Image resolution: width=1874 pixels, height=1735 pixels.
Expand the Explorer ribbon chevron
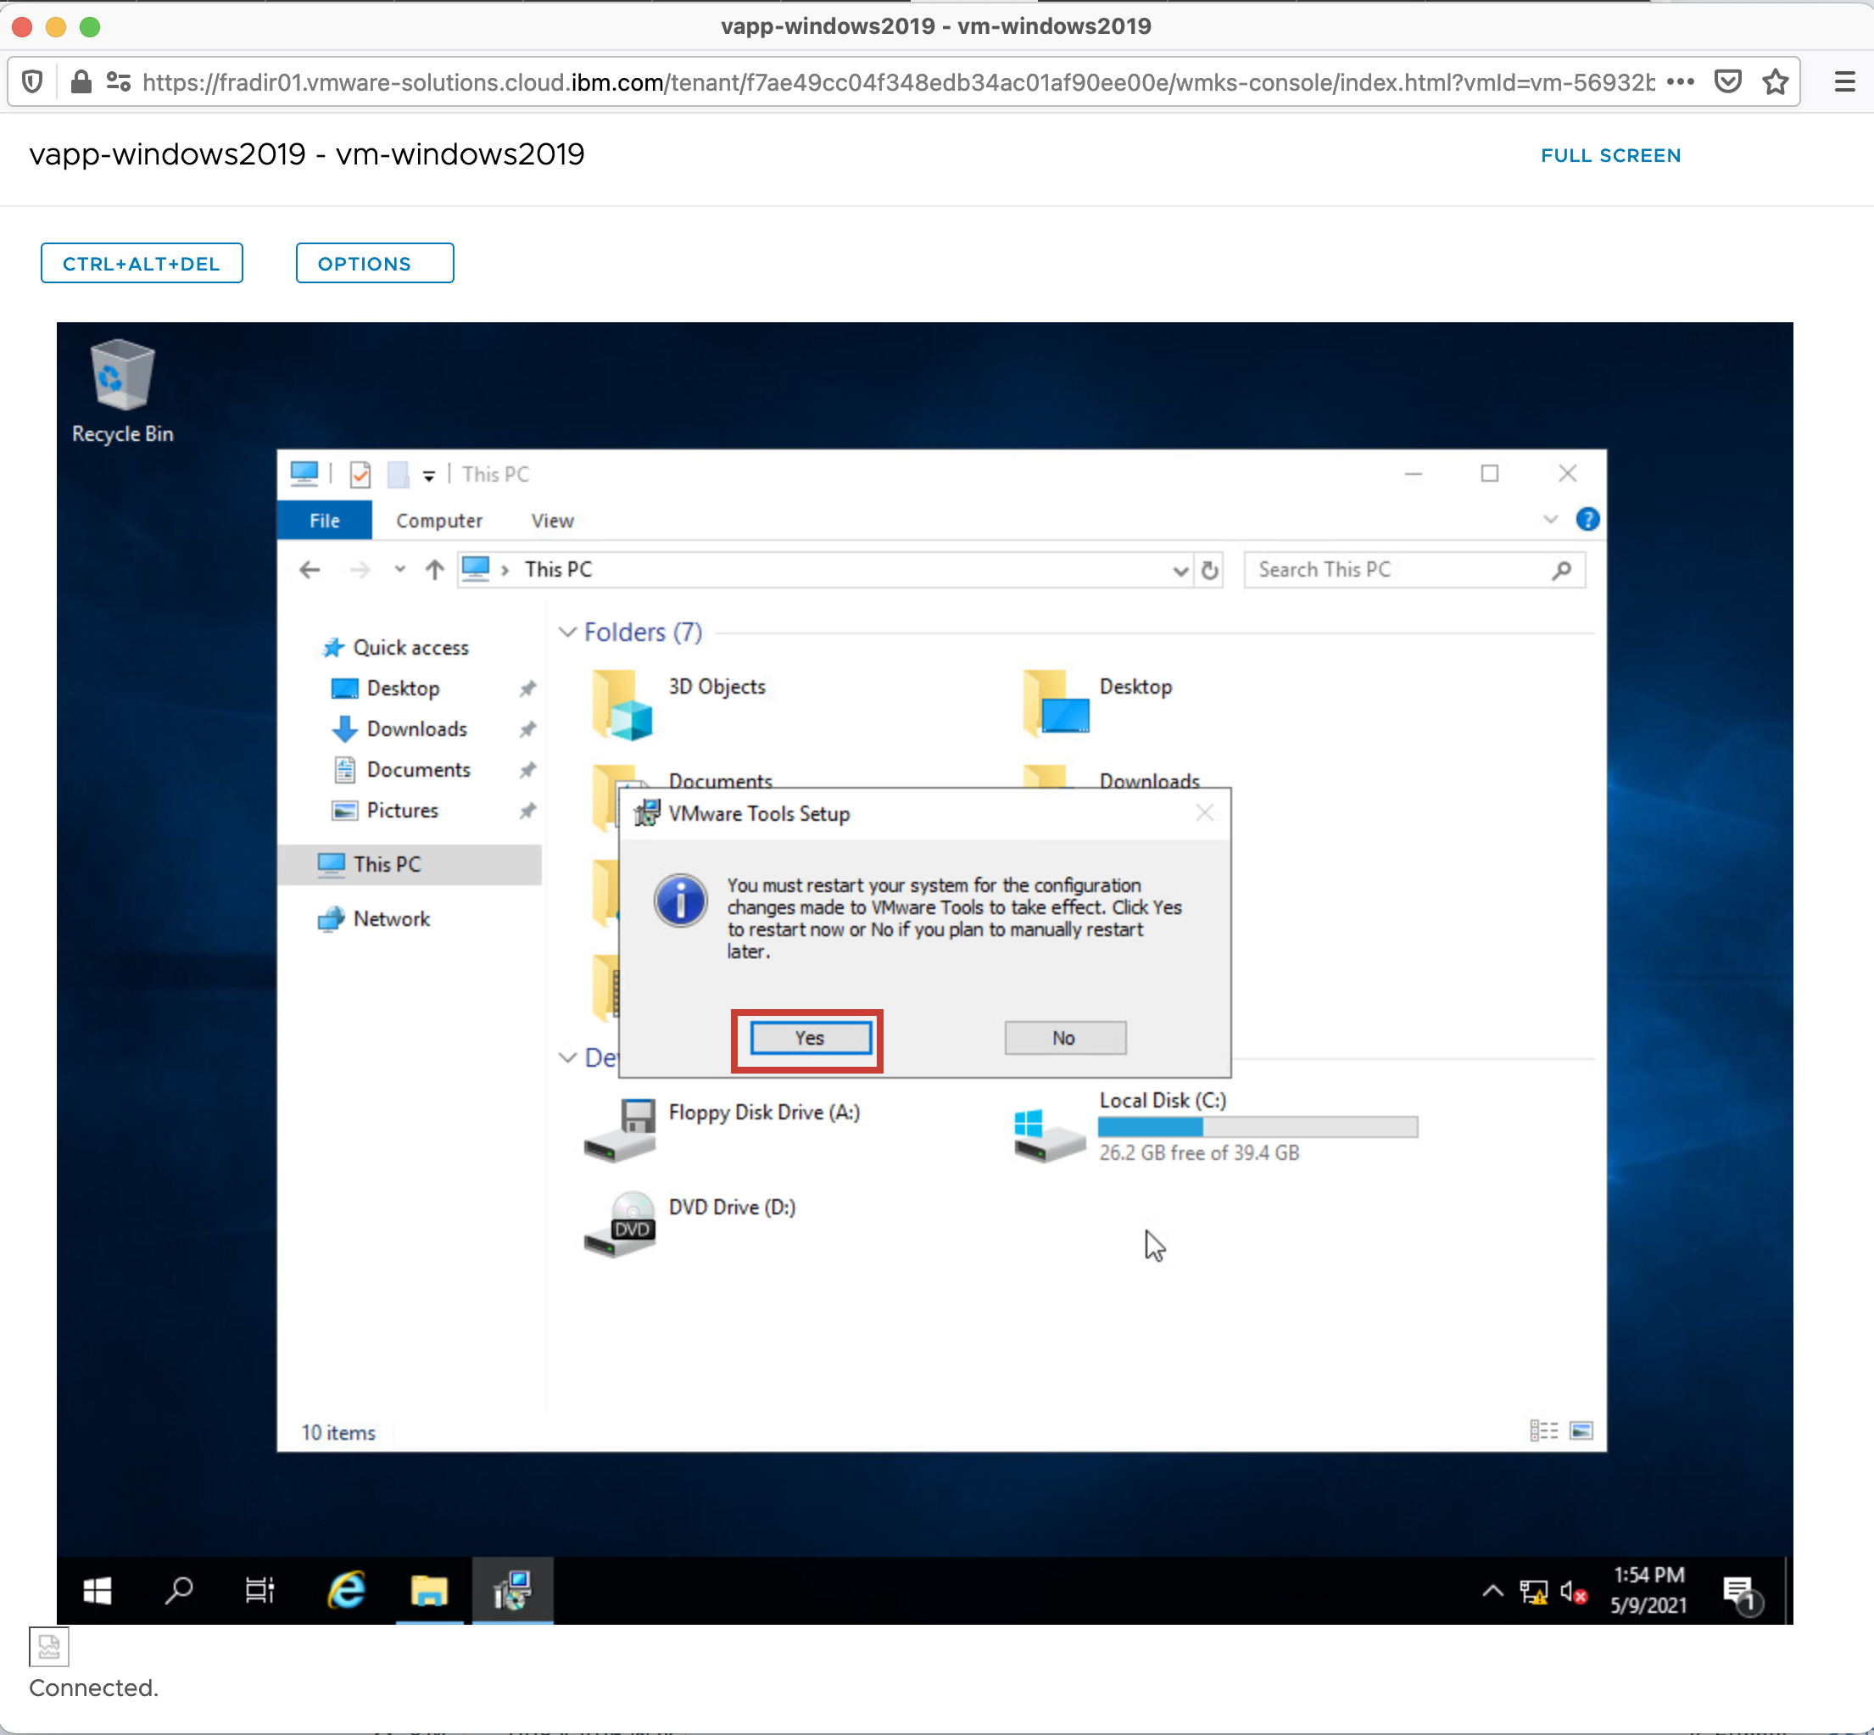[x=1550, y=519]
